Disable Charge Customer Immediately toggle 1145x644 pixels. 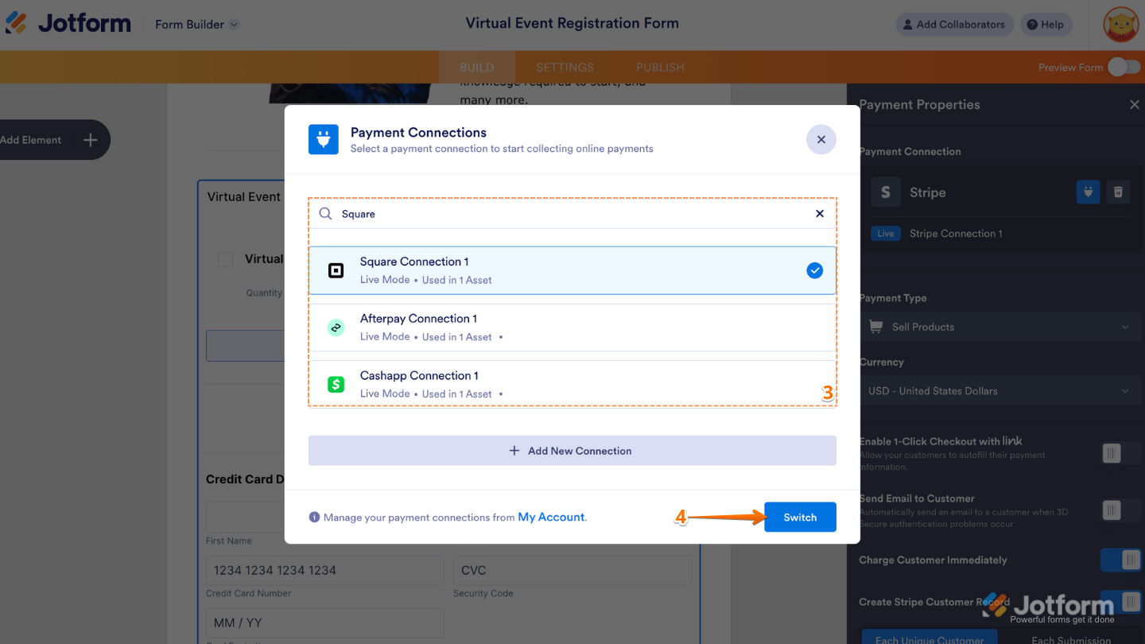click(1121, 560)
